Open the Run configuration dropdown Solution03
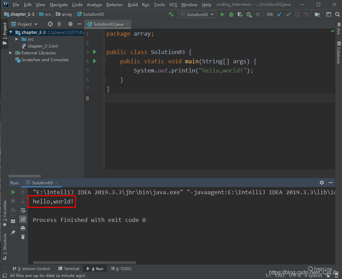The height and width of the screenshot is (279, 342). tap(197, 14)
